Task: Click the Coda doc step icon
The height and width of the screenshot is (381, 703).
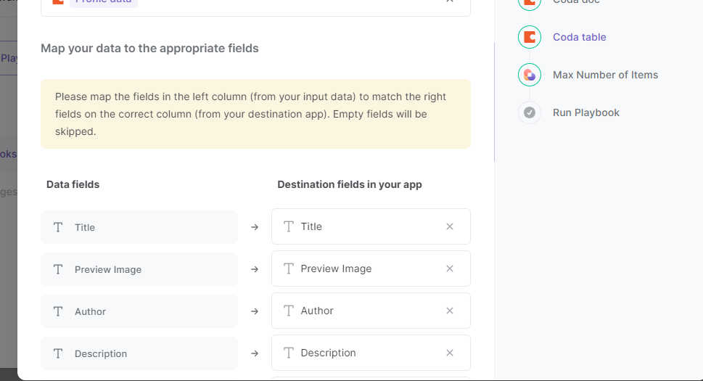Action: (x=530, y=4)
